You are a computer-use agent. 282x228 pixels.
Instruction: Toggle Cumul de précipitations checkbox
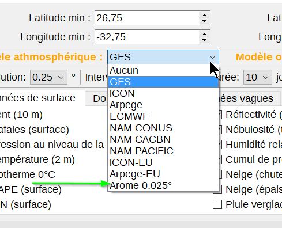pyautogui.click(x=220, y=159)
